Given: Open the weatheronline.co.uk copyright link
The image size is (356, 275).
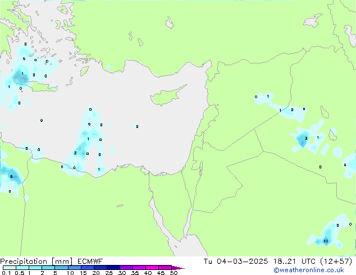Looking at the screenshot, I should pyautogui.click(x=309, y=270).
